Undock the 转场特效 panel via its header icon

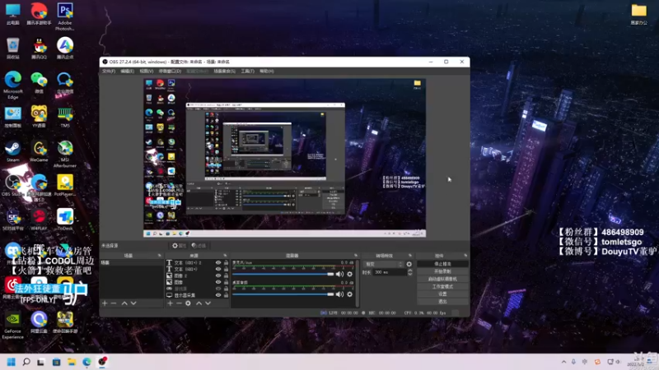tap(410, 256)
